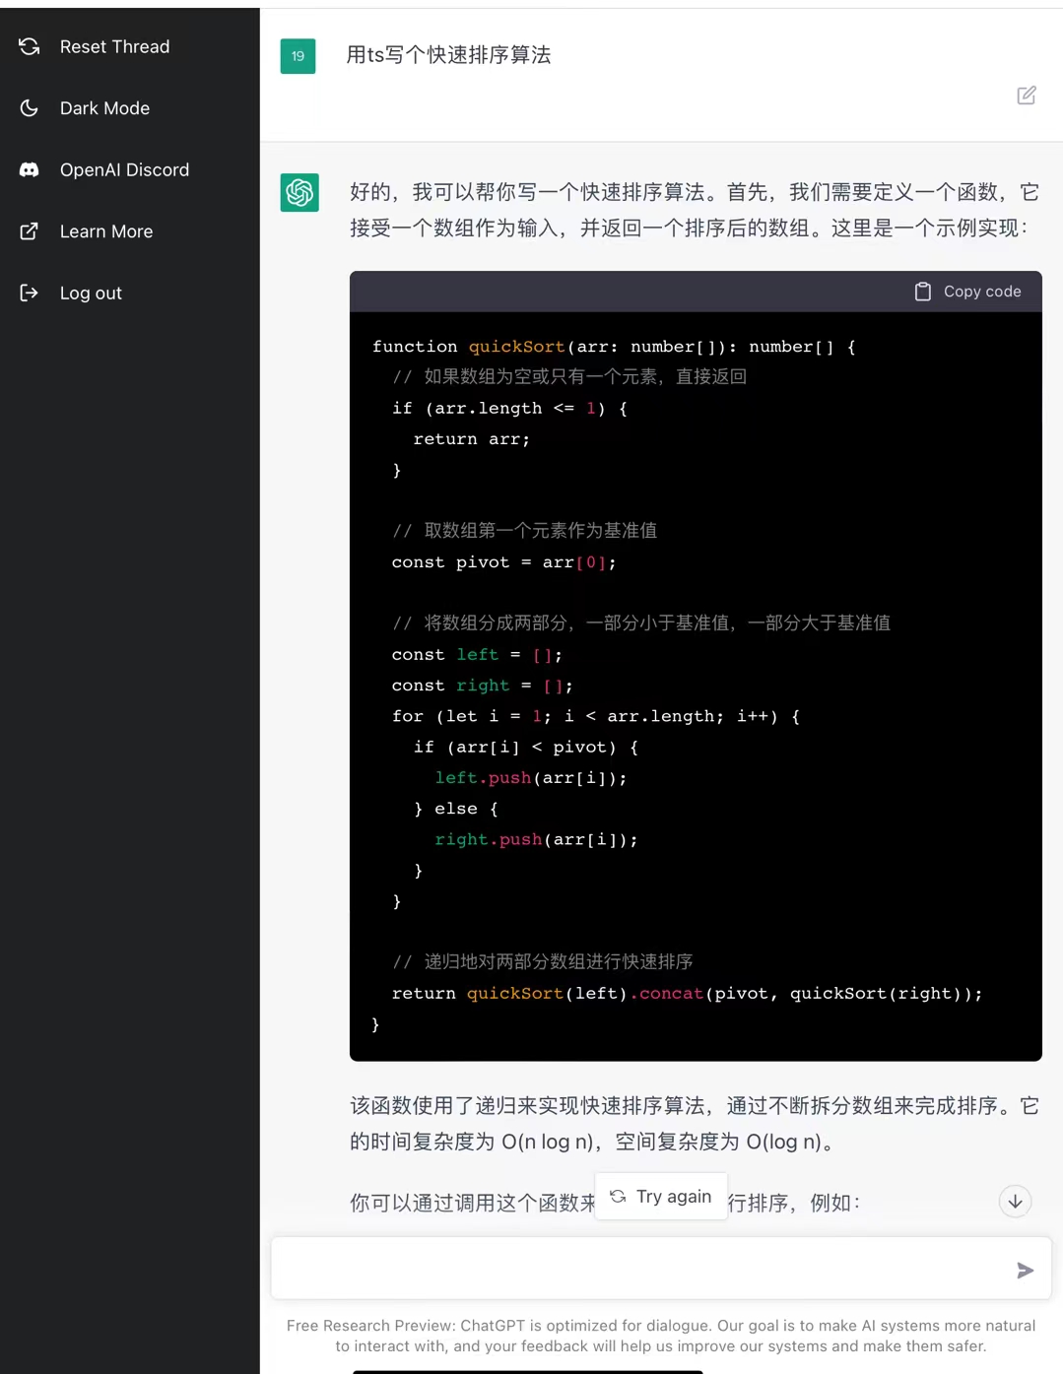The width and height of the screenshot is (1063, 1374).
Task: Focus the chat message input box
Action: pyautogui.click(x=640, y=1269)
